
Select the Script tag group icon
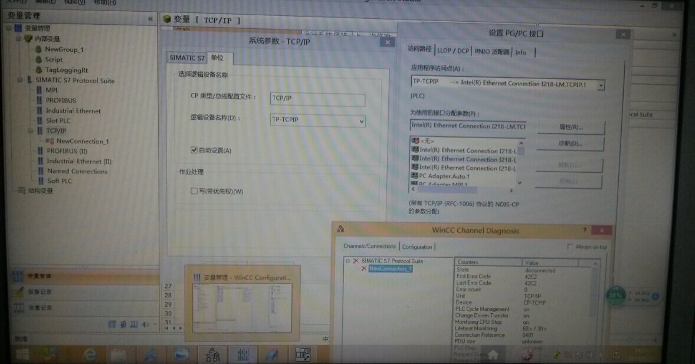click(38, 60)
